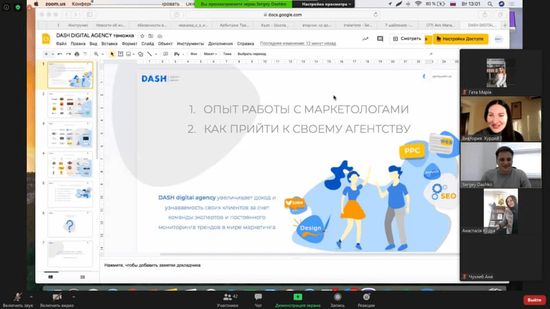Screen dimensions: 550x309
Task: Switch to filmstrip view button
Action: click(x=51, y=277)
